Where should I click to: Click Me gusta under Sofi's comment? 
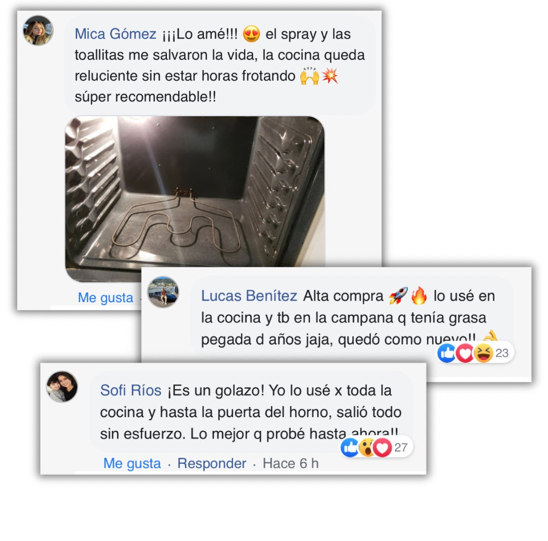(x=132, y=463)
